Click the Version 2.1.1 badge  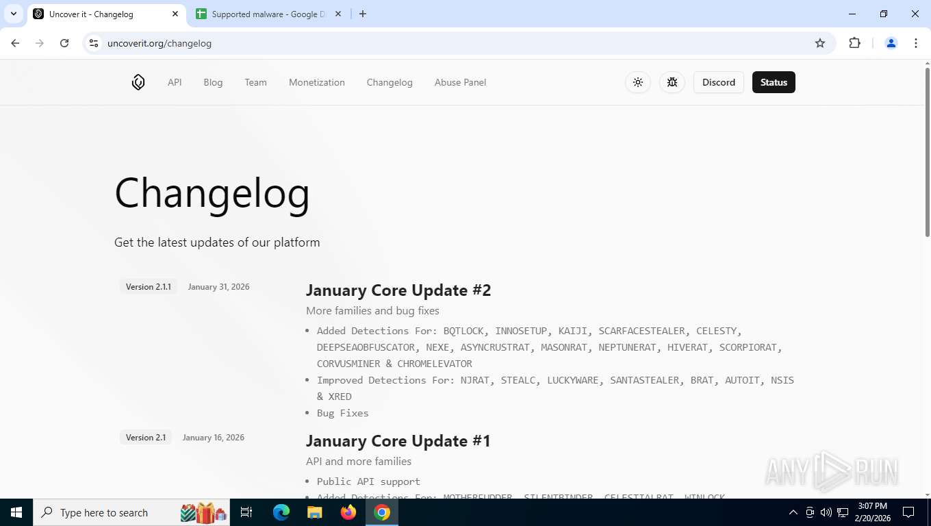tap(149, 287)
